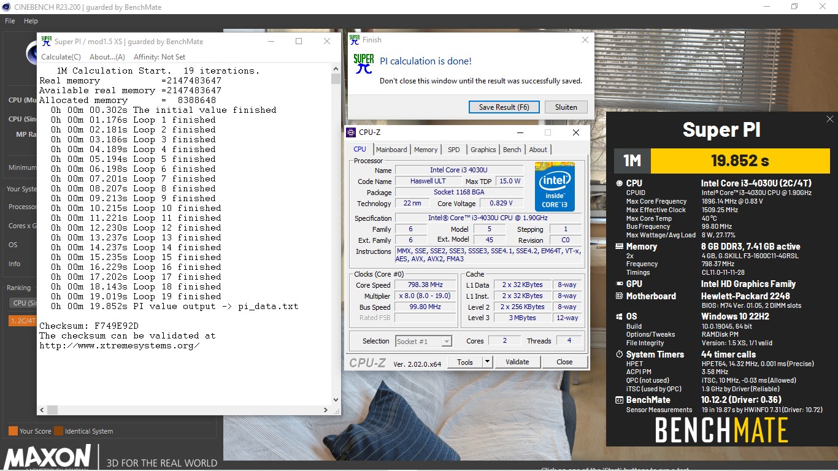This screenshot has width=838, height=471.
Task: Click left arrow of Super PI horizontal scrollbar
Action: [42, 410]
